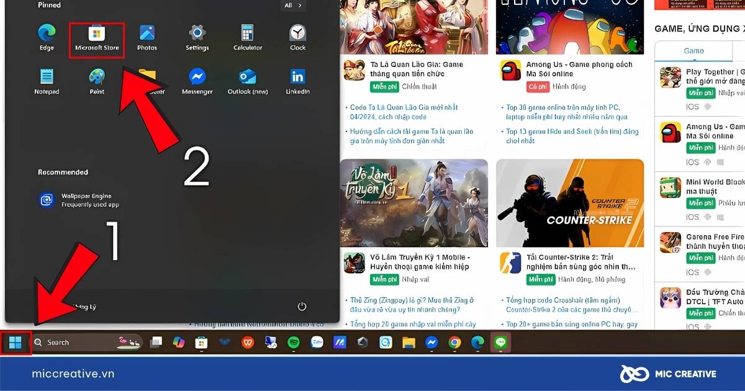The image size is (745, 391).
Task: Open Settings from pinned apps
Action: (x=197, y=38)
